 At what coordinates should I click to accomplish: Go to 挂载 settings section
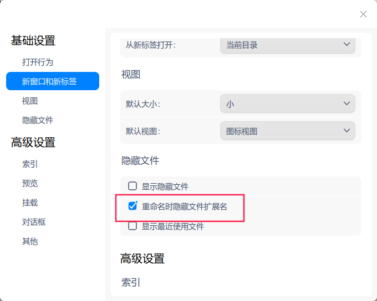[30, 203]
